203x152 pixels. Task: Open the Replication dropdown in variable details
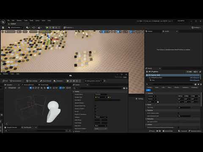click(101, 126)
